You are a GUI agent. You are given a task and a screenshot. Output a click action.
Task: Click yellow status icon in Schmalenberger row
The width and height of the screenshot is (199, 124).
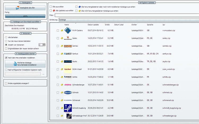pyautogui.click(x=62, y=85)
